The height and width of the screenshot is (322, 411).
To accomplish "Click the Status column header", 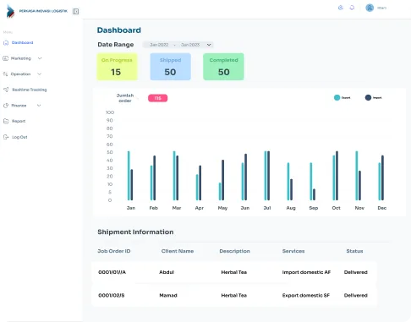I will click(354, 251).
